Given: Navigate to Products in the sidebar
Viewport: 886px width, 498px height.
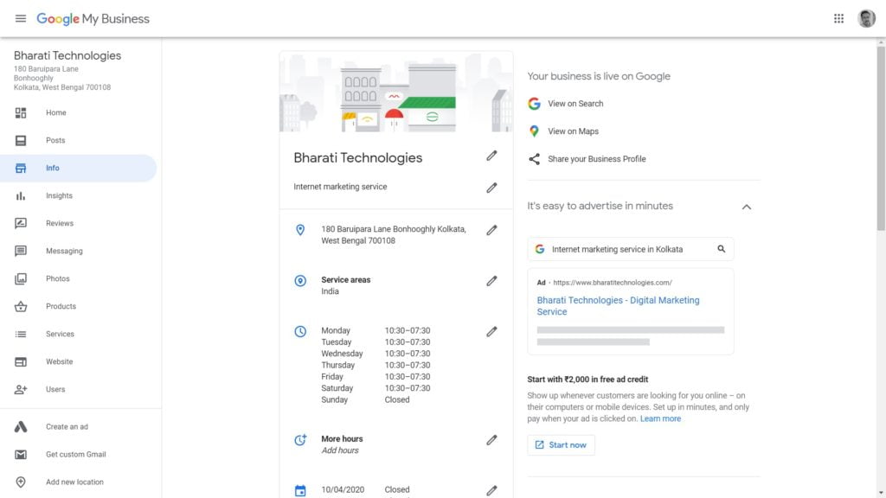Looking at the screenshot, I should click(61, 307).
